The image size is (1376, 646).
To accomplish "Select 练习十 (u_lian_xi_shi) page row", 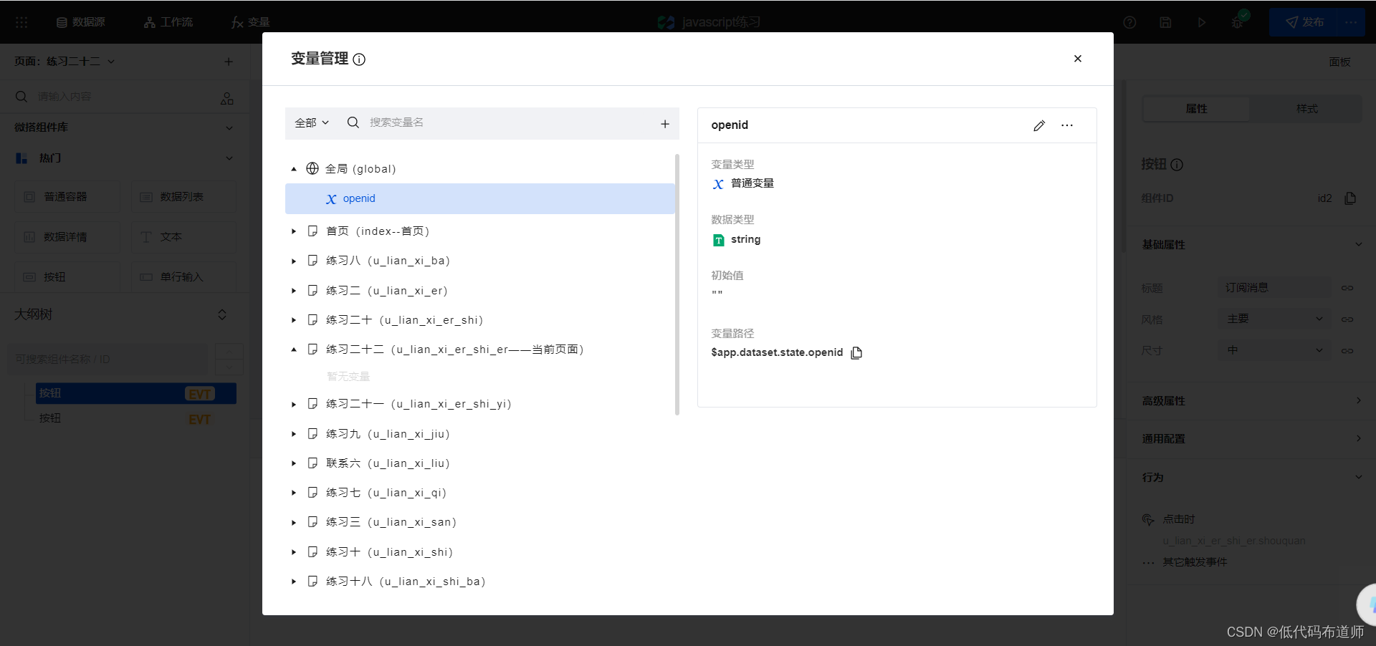I will (x=480, y=552).
